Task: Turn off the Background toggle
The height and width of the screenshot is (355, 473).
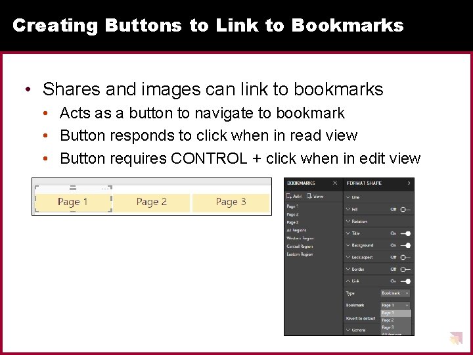Action: click(x=405, y=245)
